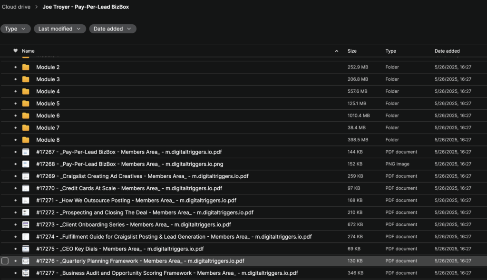Image resolution: width=487 pixels, height=280 pixels.
Task: Select Prospecting and Closing The Deal PDF name
Action: (x=145, y=212)
